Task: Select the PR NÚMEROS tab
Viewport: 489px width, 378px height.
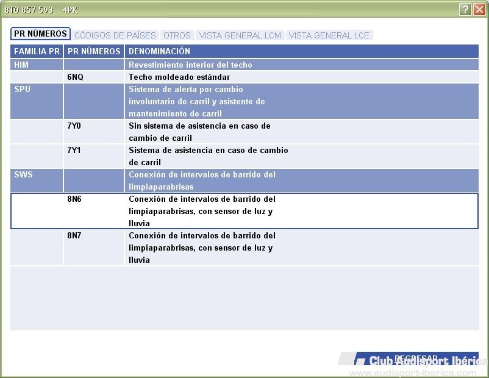Action: (40, 34)
